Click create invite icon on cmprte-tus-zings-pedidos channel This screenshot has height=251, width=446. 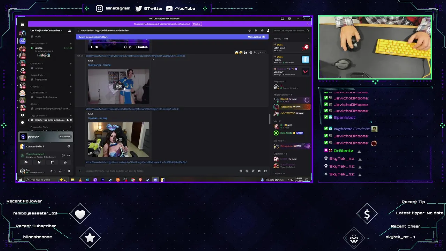[x=68, y=120]
